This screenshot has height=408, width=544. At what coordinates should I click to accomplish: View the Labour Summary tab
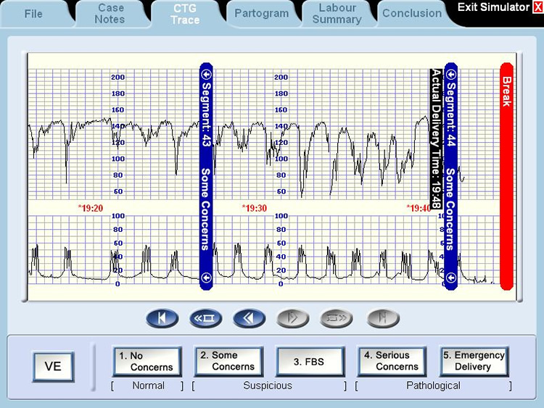[x=337, y=14]
